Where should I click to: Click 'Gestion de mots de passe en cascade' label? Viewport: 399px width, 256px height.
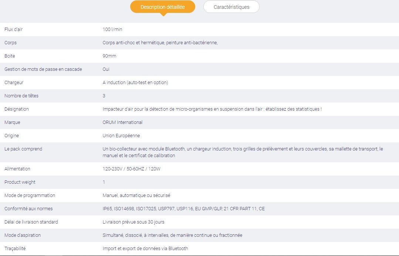pos(43,69)
